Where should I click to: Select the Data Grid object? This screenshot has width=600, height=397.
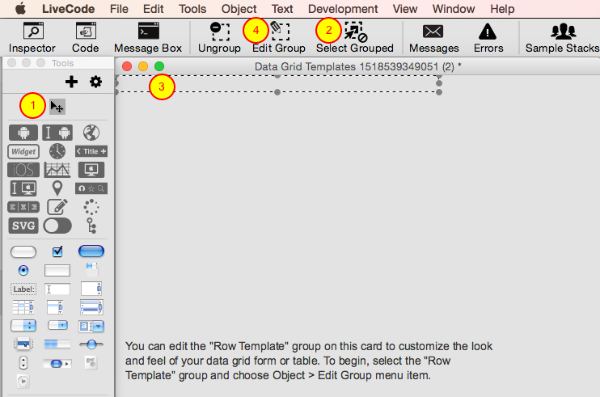pyautogui.click(x=91, y=307)
